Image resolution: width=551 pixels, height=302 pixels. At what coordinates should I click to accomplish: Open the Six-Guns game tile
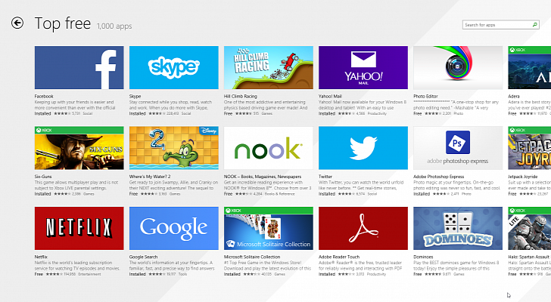79,148
